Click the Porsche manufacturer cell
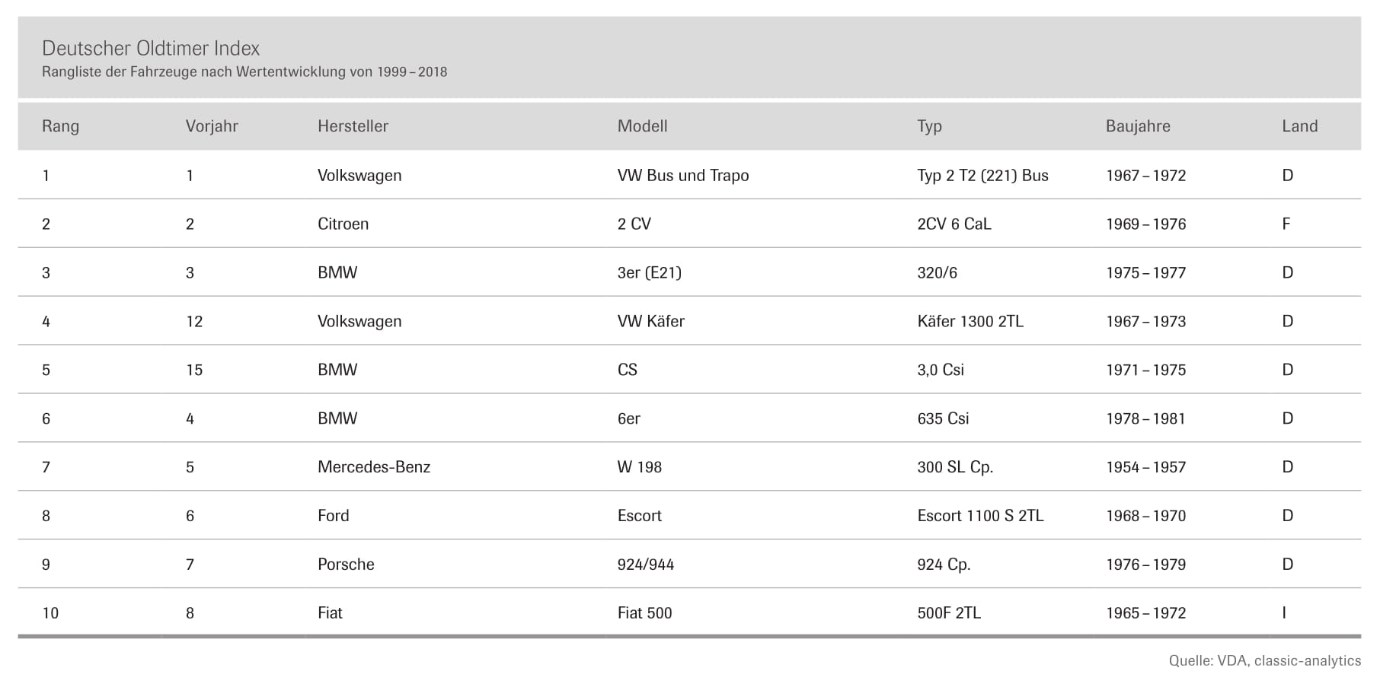The width and height of the screenshot is (1380, 687). click(346, 565)
